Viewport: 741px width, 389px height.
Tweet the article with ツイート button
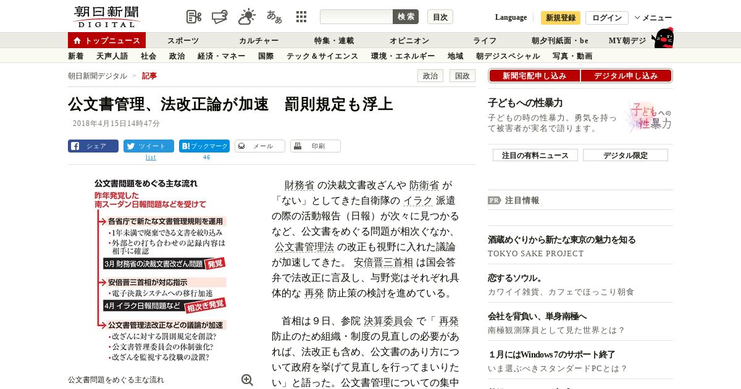[x=149, y=146]
